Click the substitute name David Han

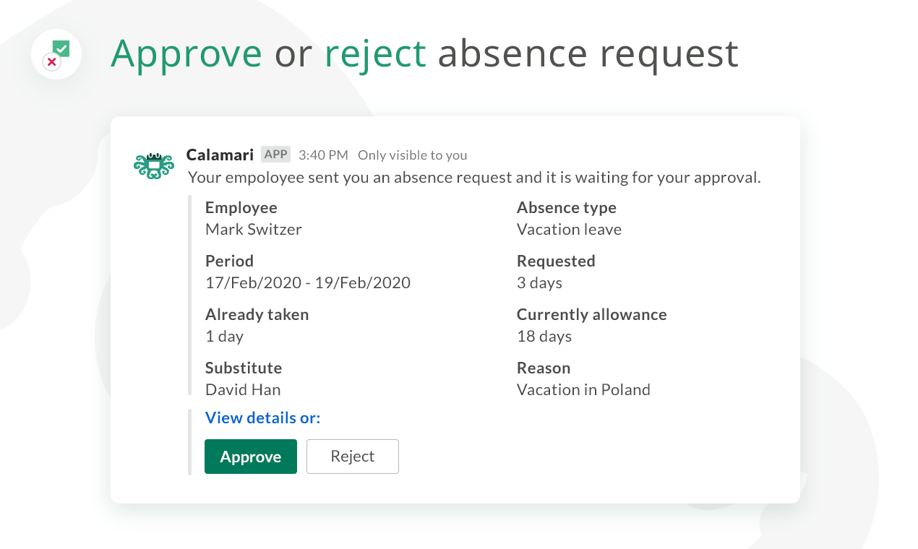(243, 390)
